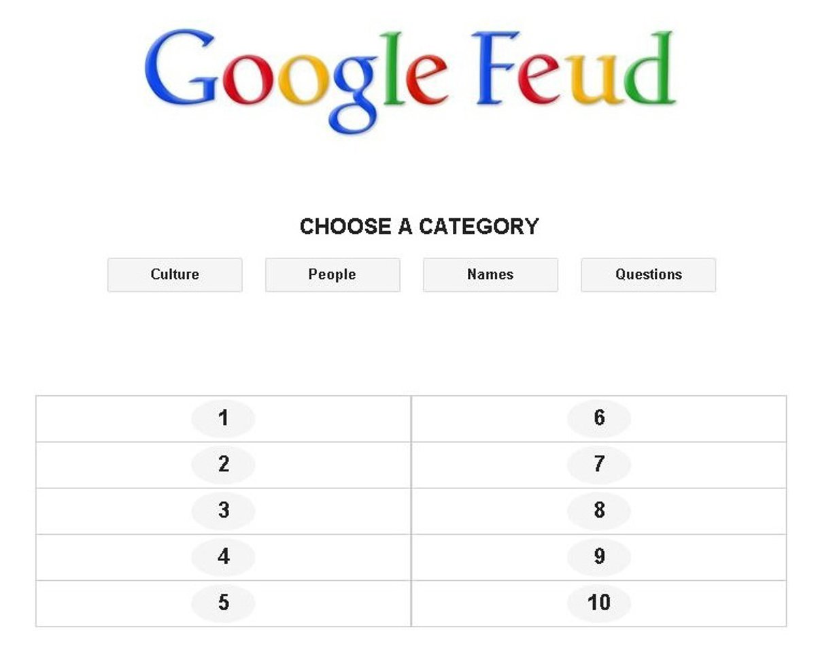816x653 pixels.
Task: Choose the People category
Action: pos(333,275)
